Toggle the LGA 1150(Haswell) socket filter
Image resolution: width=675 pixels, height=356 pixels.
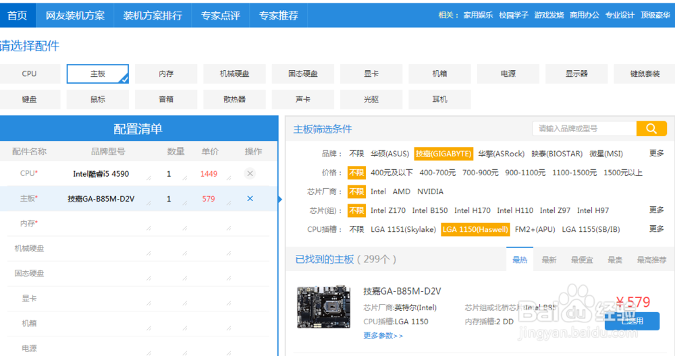click(475, 229)
